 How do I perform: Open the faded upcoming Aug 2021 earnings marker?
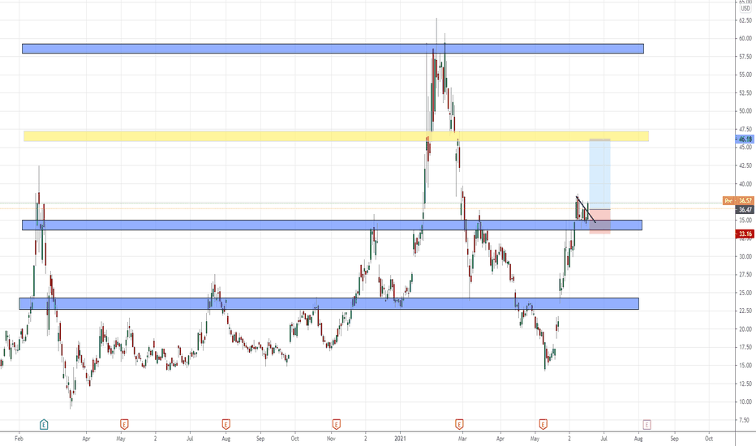(646, 424)
